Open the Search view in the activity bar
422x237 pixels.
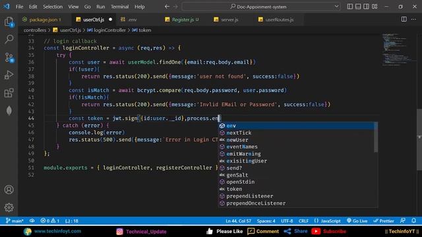click(9, 39)
